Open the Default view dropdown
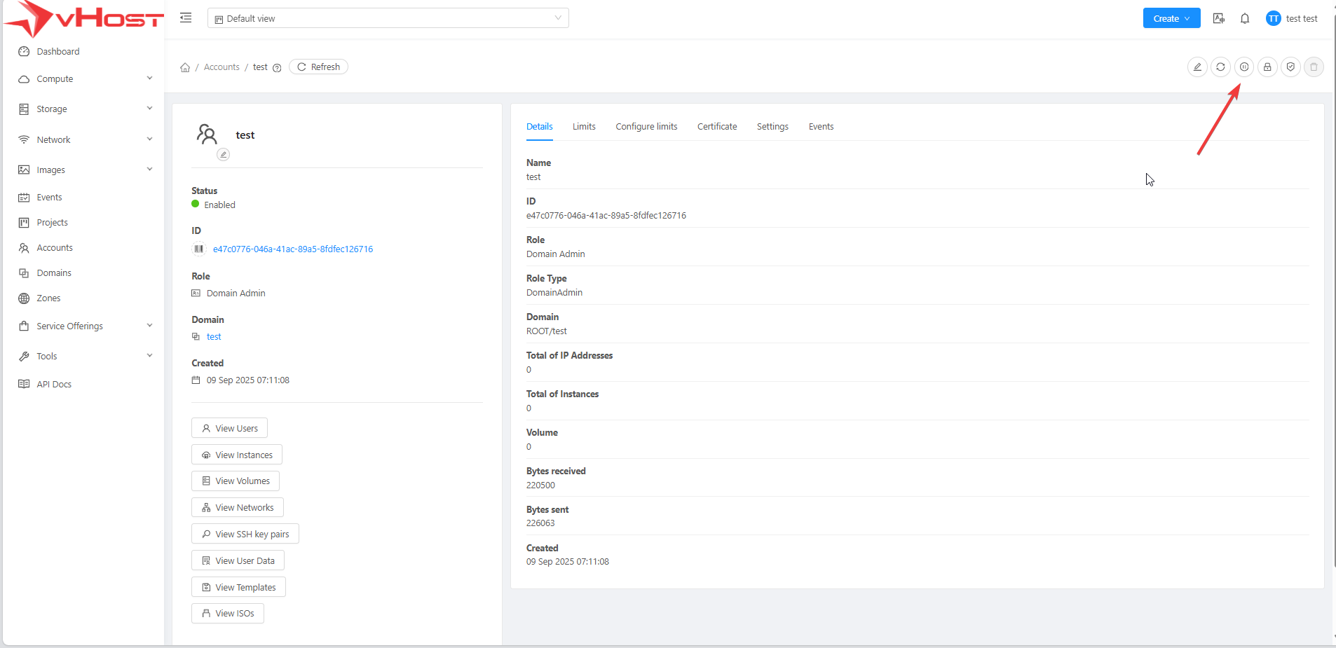 pyautogui.click(x=388, y=18)
